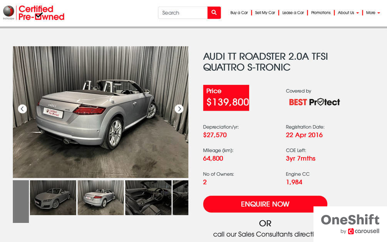
Task: Expand the About Us dropdown
Action: [348, 13]
